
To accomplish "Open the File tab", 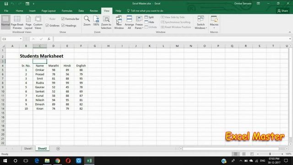I will click(x=6, y=11).
